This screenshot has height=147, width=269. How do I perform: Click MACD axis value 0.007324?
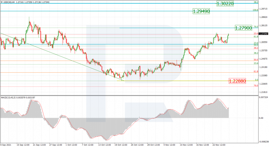264,97
